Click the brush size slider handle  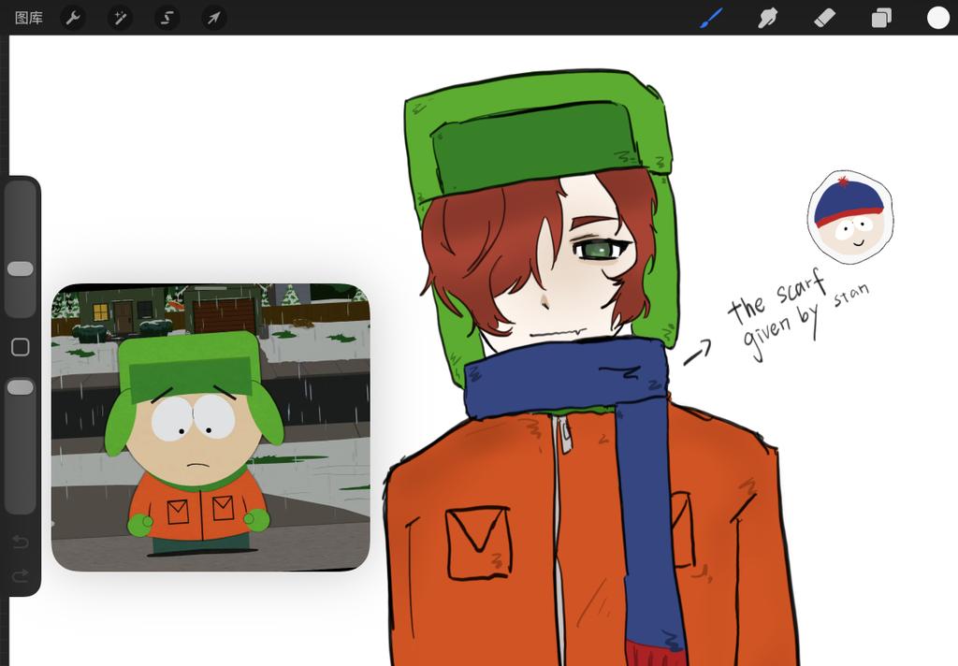click(21, 268)
